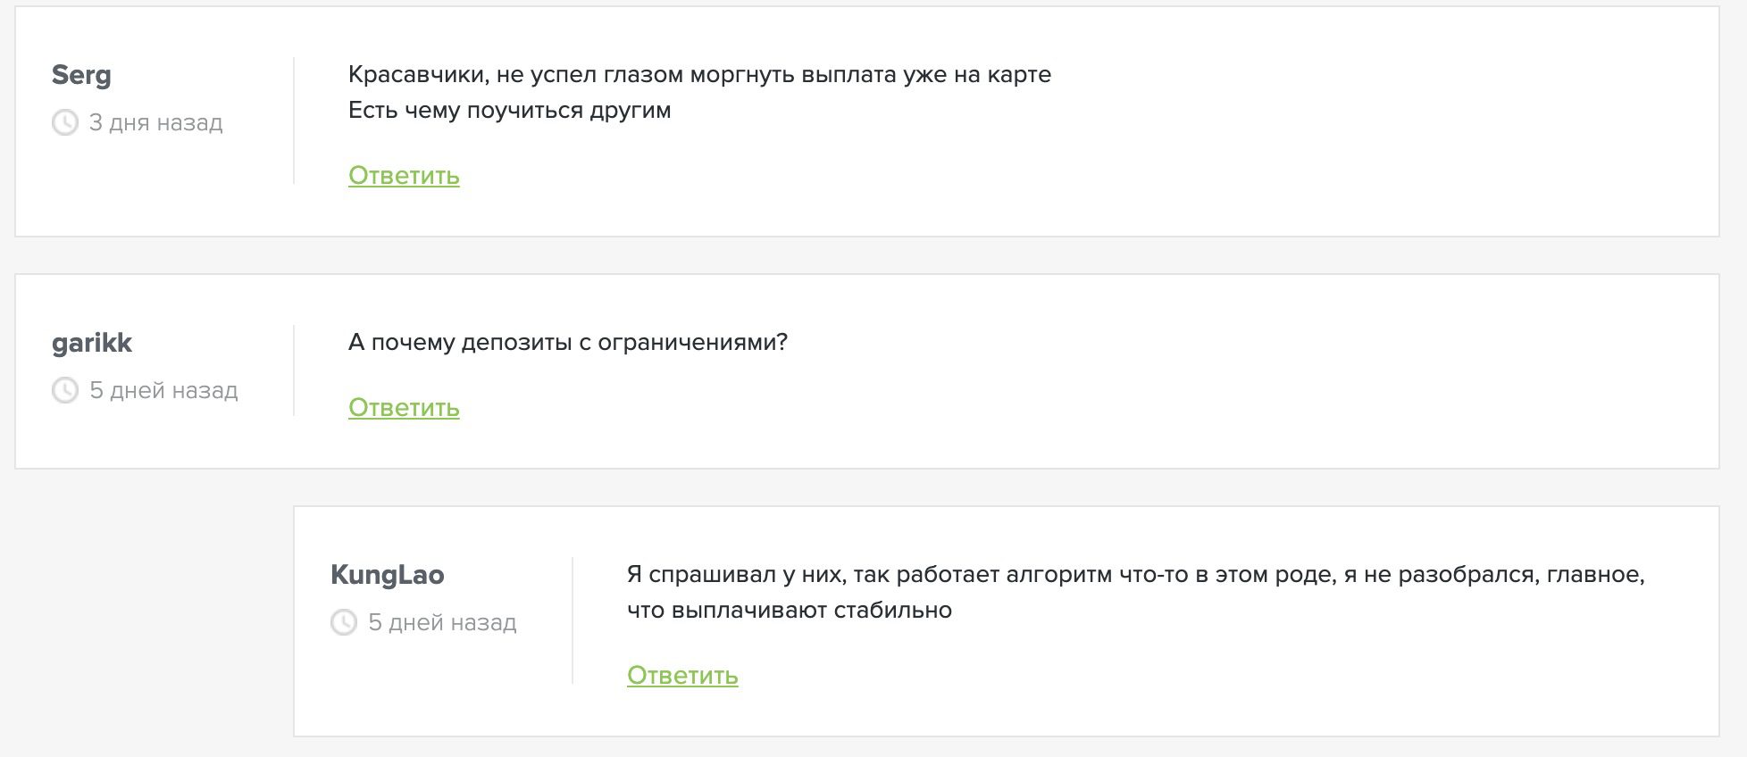Image resolution: width=1747 pixels, height=757 pixels.
Task: Click the clock icon under KungLao's name
Action: [344, 622]
